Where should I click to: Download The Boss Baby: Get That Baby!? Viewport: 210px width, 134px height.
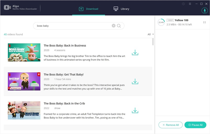pyautogui.click(x=135, y=81)
